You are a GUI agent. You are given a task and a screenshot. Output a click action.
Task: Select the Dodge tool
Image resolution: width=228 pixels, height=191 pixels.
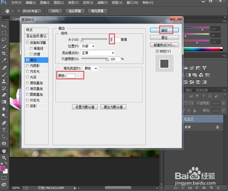[x=4, y=115]
